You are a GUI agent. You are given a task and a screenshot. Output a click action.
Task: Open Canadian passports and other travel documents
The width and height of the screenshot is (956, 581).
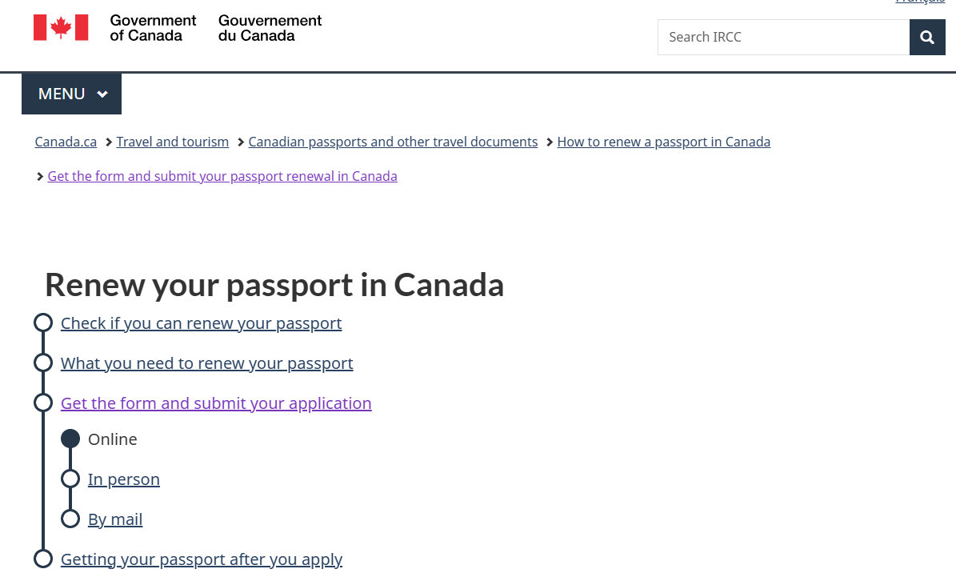[x=394, y=142]
